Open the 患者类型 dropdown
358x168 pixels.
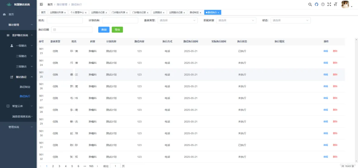click(177, 20)
